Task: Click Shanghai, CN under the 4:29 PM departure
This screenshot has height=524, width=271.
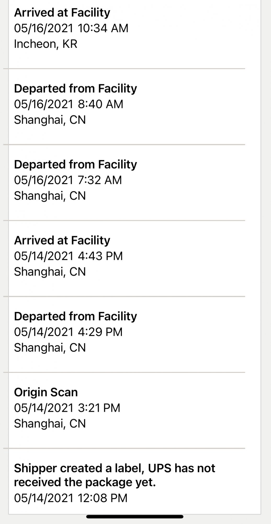Action: [50, 348]
